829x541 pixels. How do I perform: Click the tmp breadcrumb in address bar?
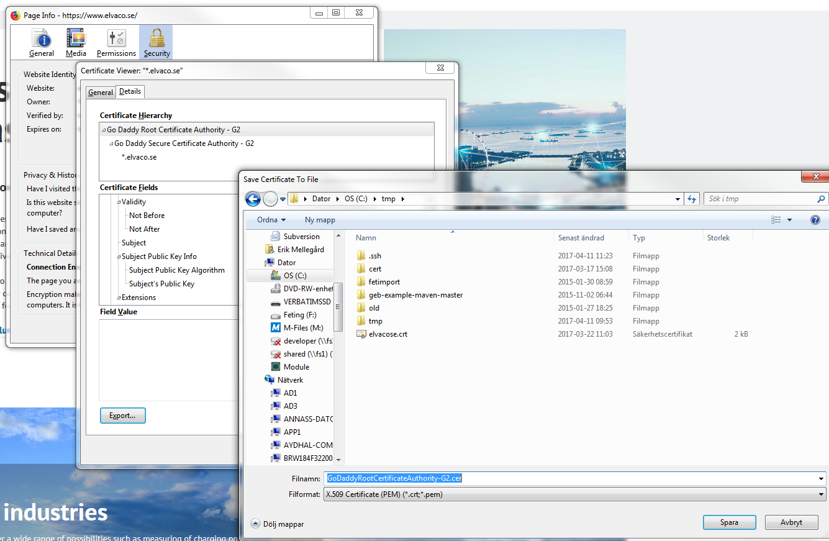(388, 199)
